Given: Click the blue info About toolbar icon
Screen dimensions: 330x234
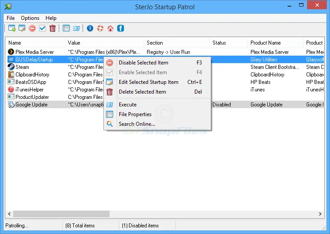Looking at the screenshot, I should click(90, 28).
